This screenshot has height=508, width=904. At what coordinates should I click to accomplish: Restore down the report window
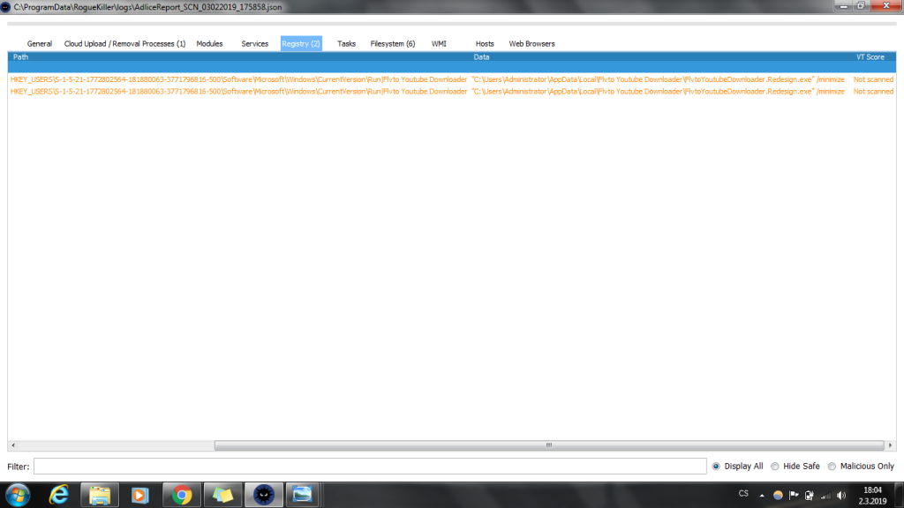pos(861,6)
